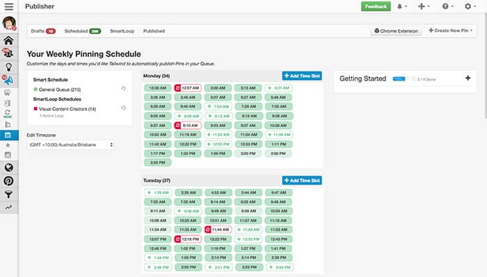Expand the Getting Started panel plus
This screenshot has width=487, height=277.
[x=468, y=78]
